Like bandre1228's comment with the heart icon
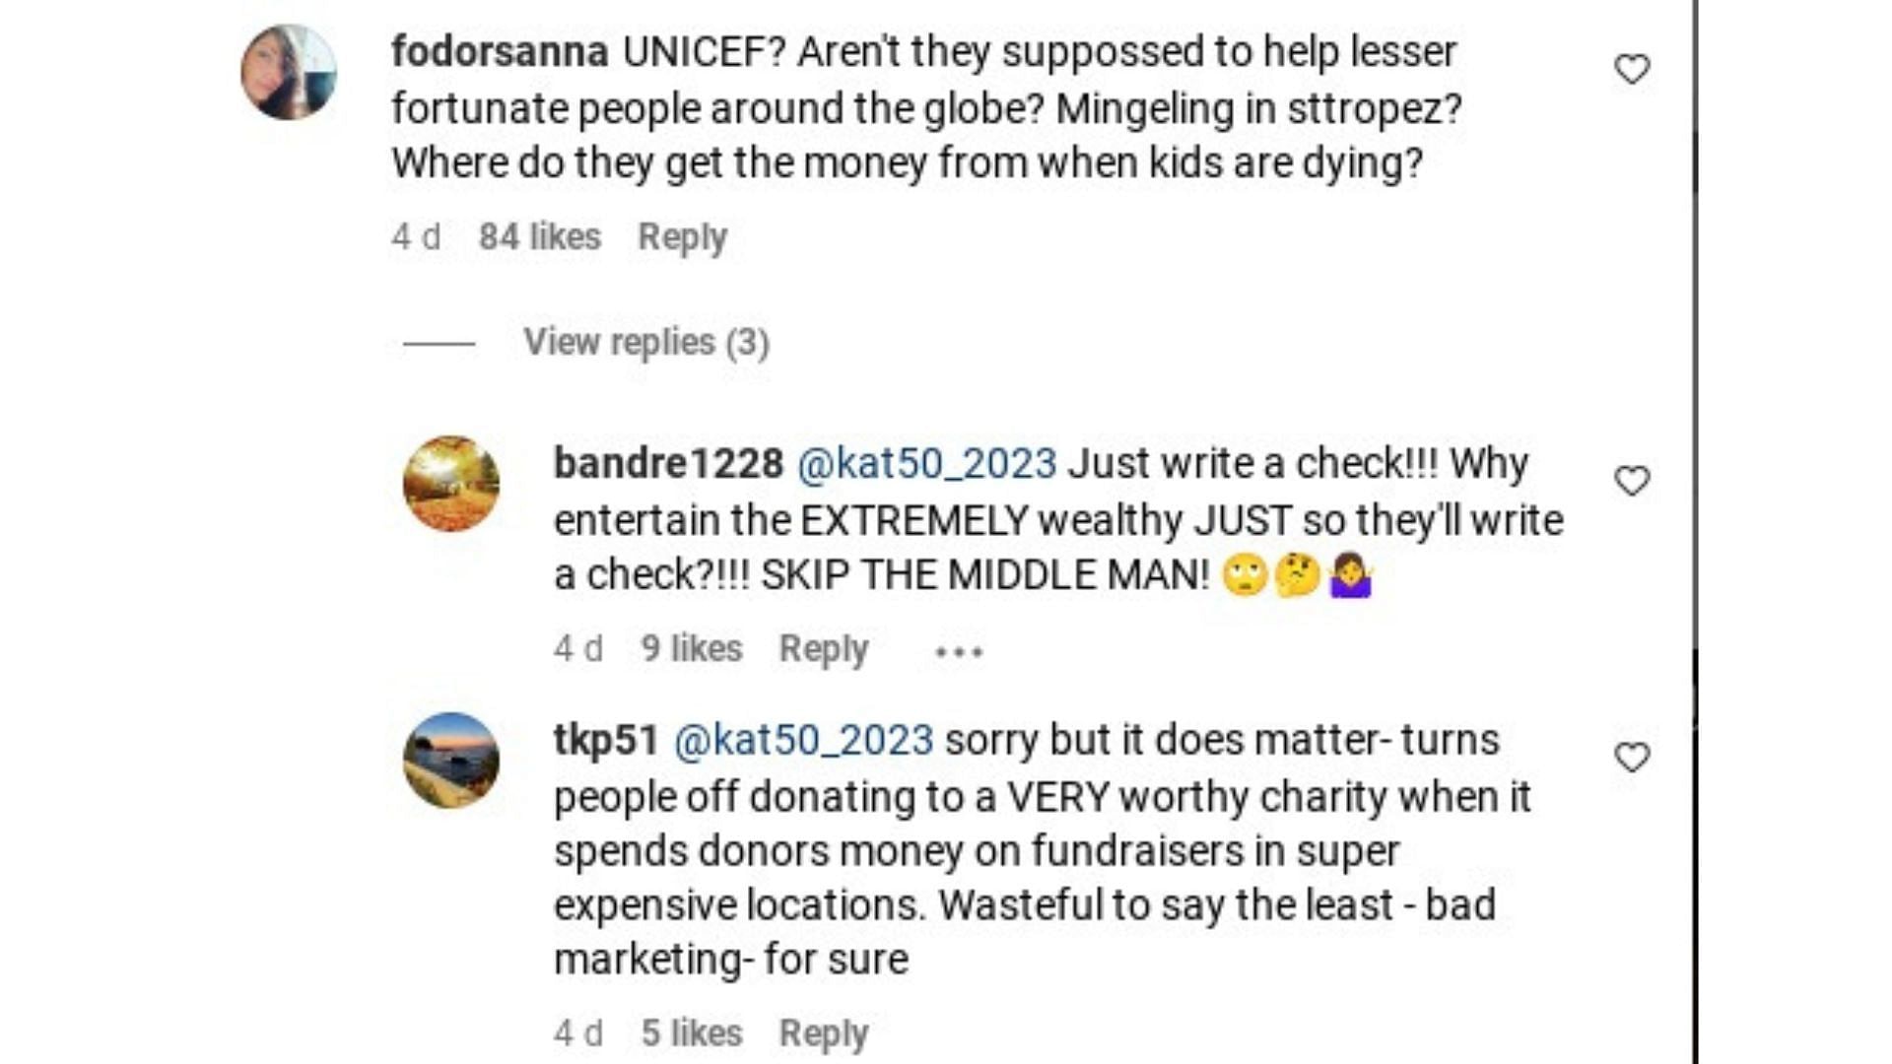 click(1632, 481)
